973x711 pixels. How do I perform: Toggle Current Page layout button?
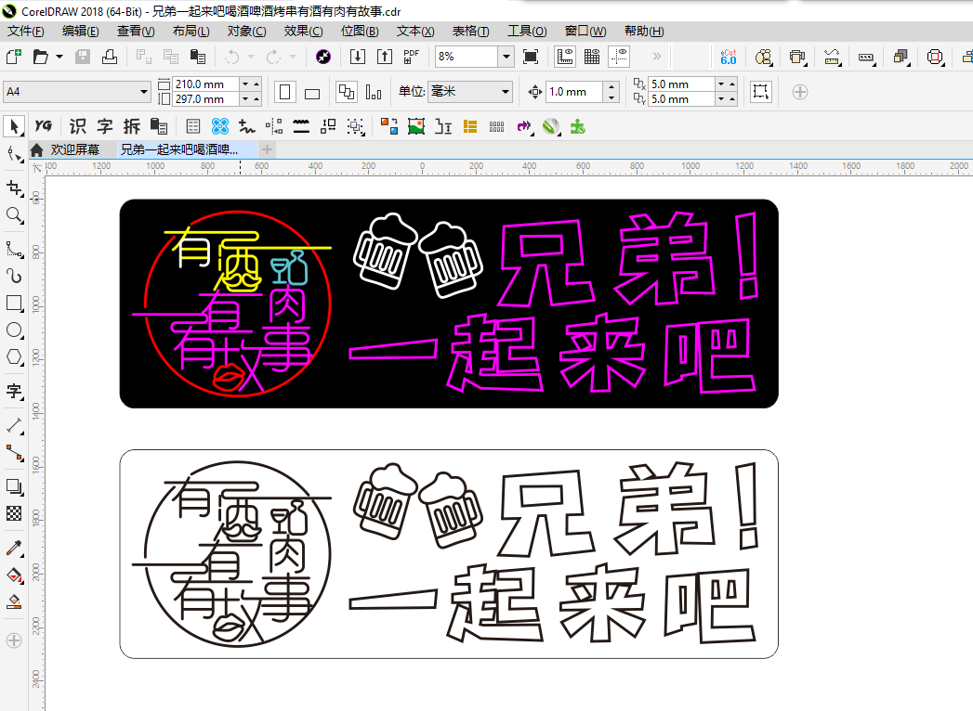pos(374,93)
